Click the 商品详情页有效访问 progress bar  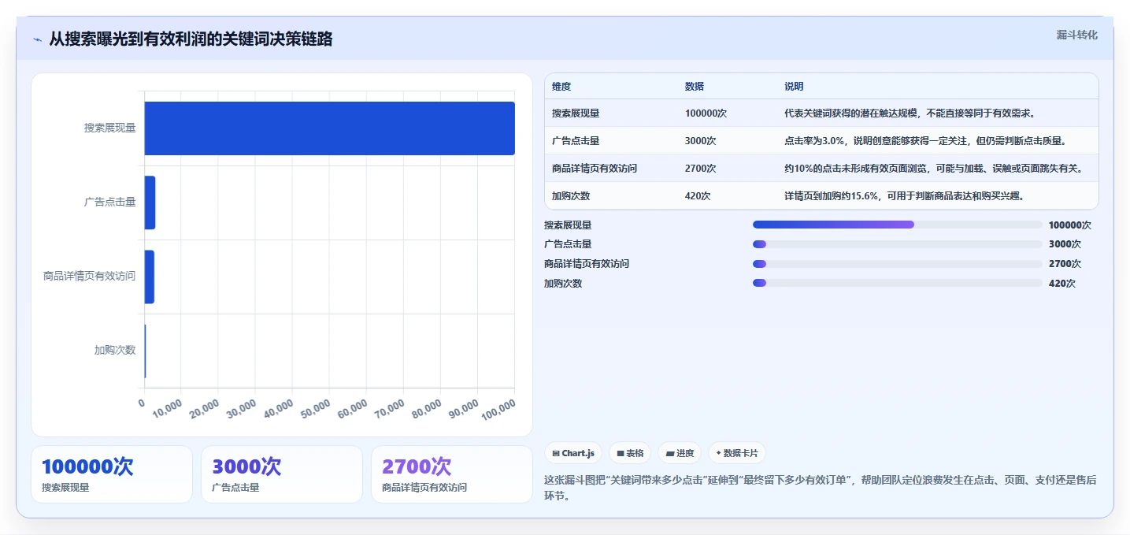coord(898,264)
